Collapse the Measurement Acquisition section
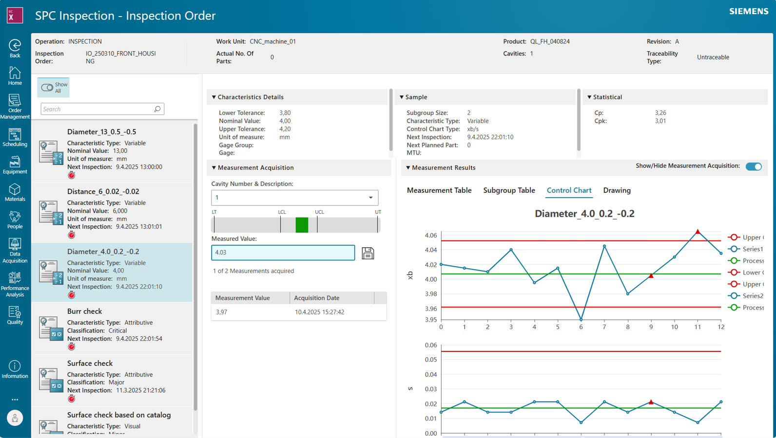This screenshot has height=438, width=776. point(214,168)
